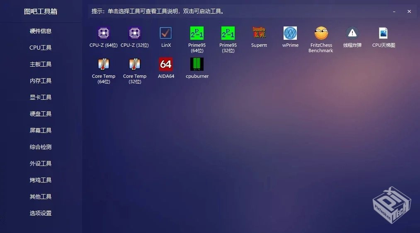Select the CPU-Z (64位) tool icon
The width and height of the screenshot is (420, 233).
point(103,33)
